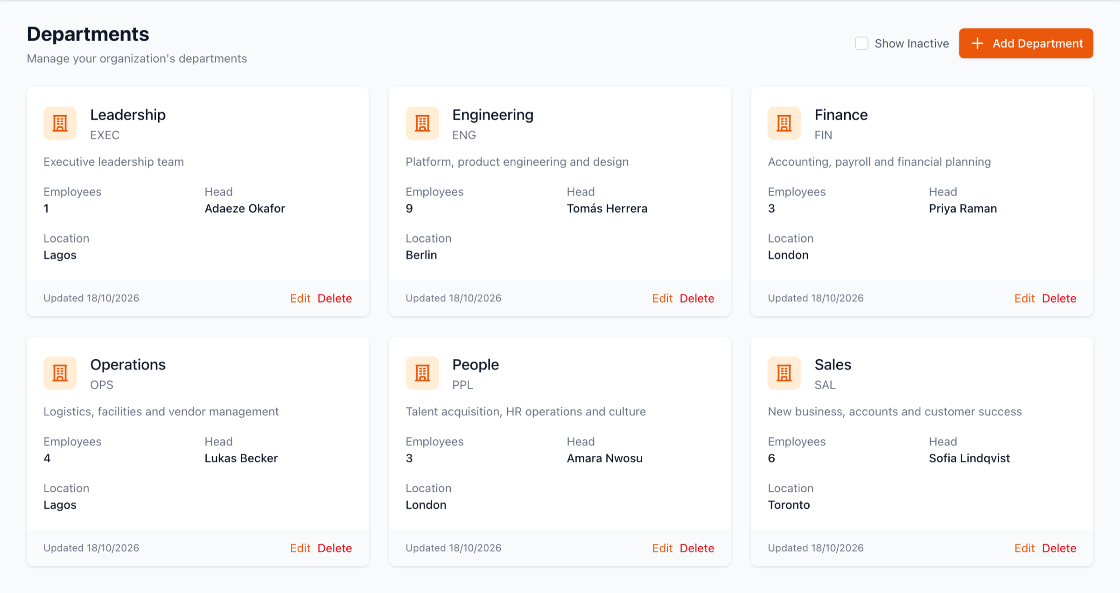Click head name Adaeze Okafor
Screen dimensions: 1120x593
(x=245, y=209)
